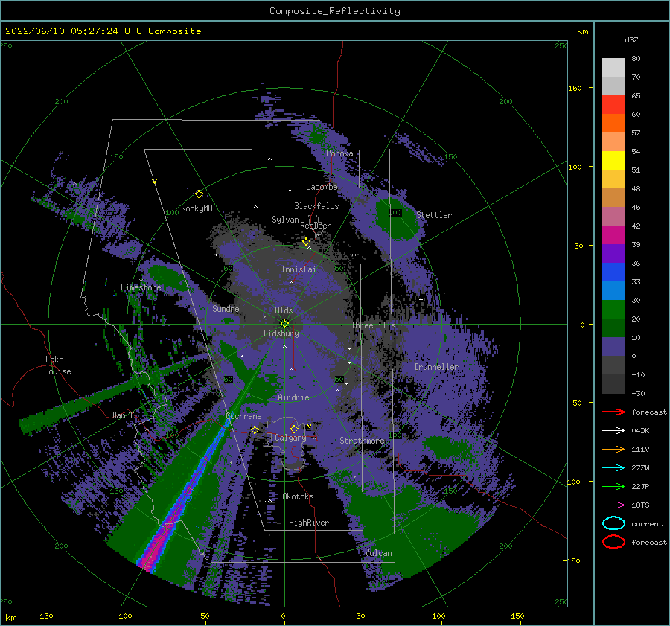Viewport: 670px width, 626px height.
Task: Click the RedDeer label
Action: pyautogui.click(x=316, y=226)
